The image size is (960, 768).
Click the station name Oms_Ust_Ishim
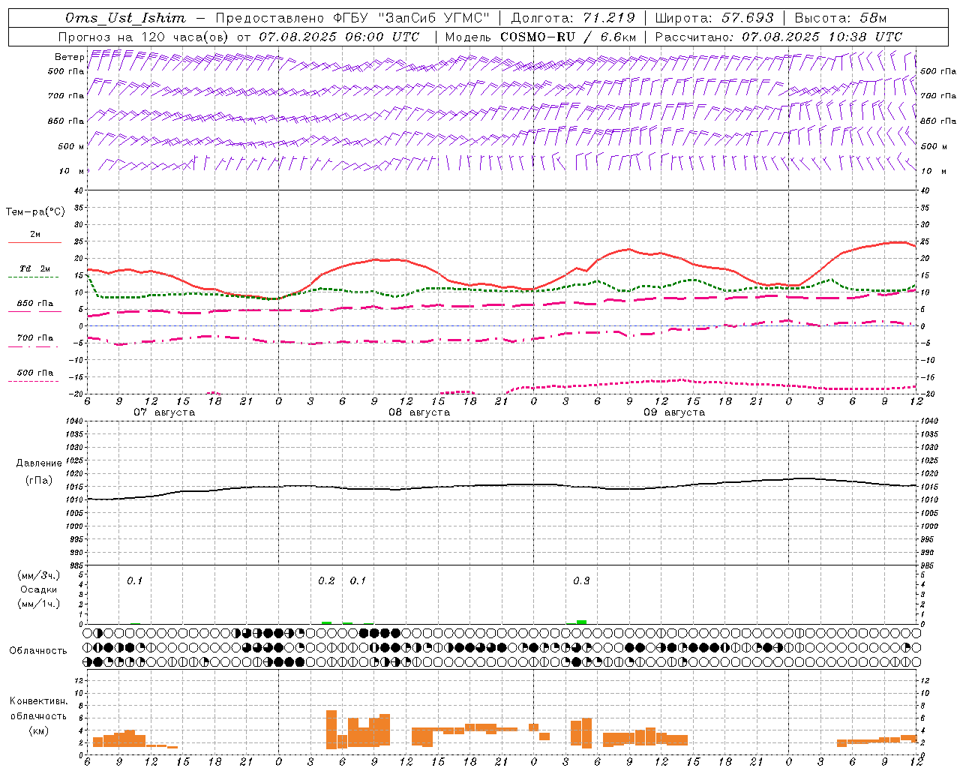click(125, 18)
